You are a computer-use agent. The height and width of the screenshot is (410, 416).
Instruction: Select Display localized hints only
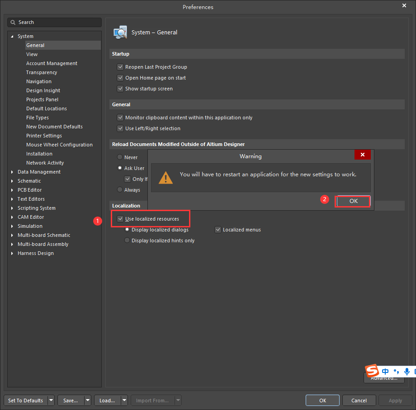pyautogui.click(x=127, y=240)
